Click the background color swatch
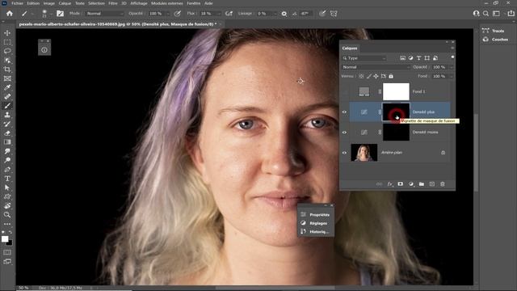The width and height of the screenshot is (517, 291). [10, 243]
